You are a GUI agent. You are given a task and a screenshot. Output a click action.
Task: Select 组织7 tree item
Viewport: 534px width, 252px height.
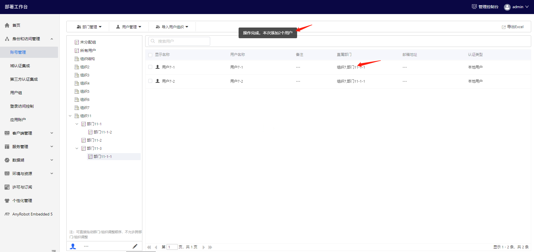85,108
